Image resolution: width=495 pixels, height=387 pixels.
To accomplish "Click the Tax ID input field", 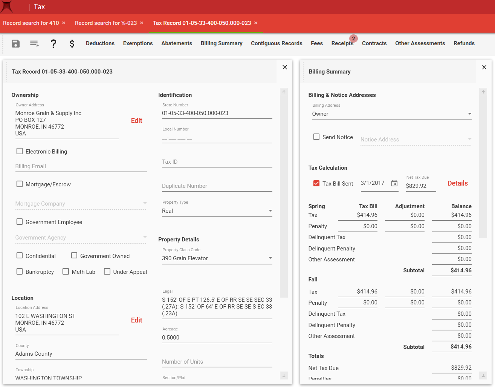I will [x=217, y=162].
